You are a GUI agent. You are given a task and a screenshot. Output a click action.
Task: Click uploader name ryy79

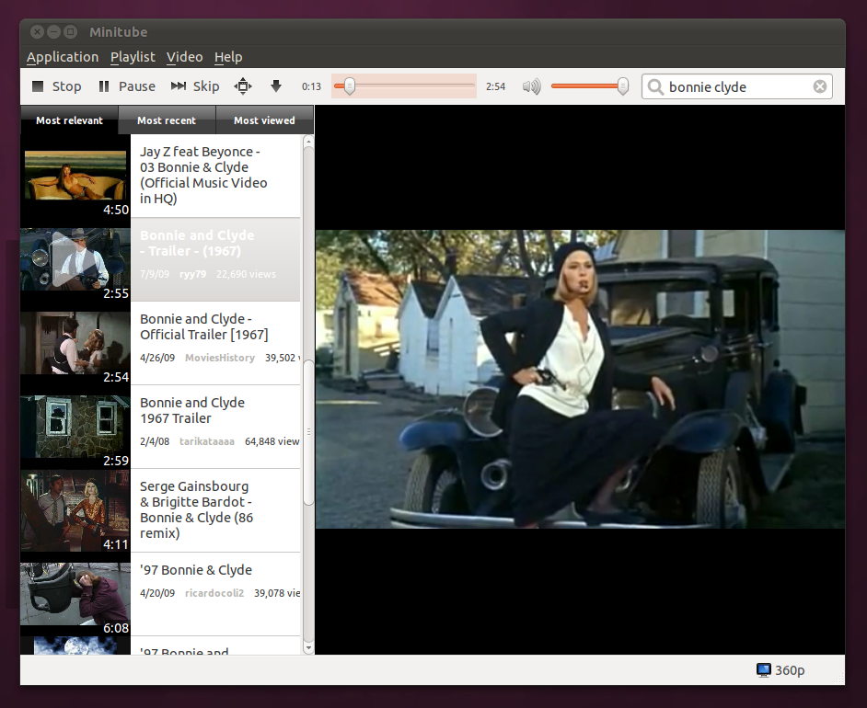(192, 275)
